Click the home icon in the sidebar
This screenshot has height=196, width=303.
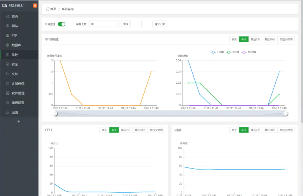(x=7, y=16)
